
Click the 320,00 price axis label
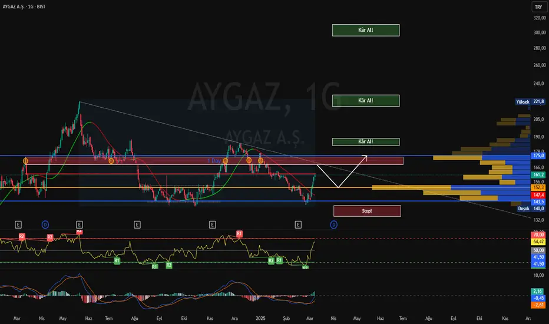pos(540,18)
